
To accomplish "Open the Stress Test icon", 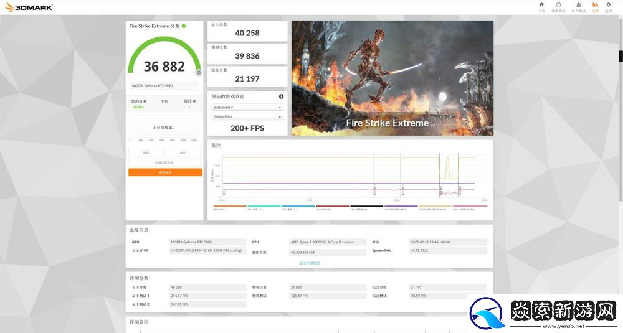I will (578, 6).
